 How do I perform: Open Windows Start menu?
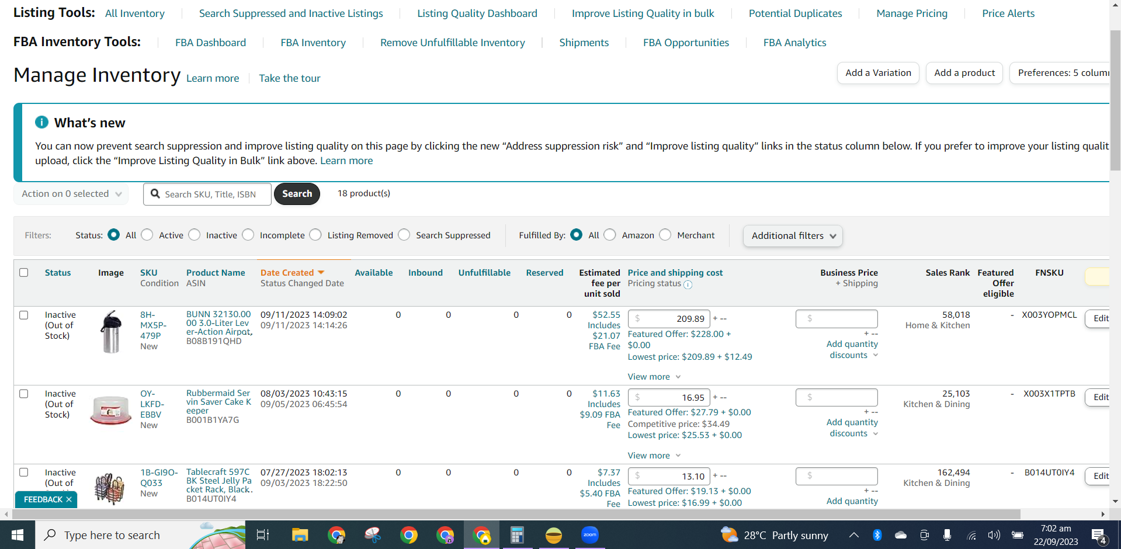(18, 535)
